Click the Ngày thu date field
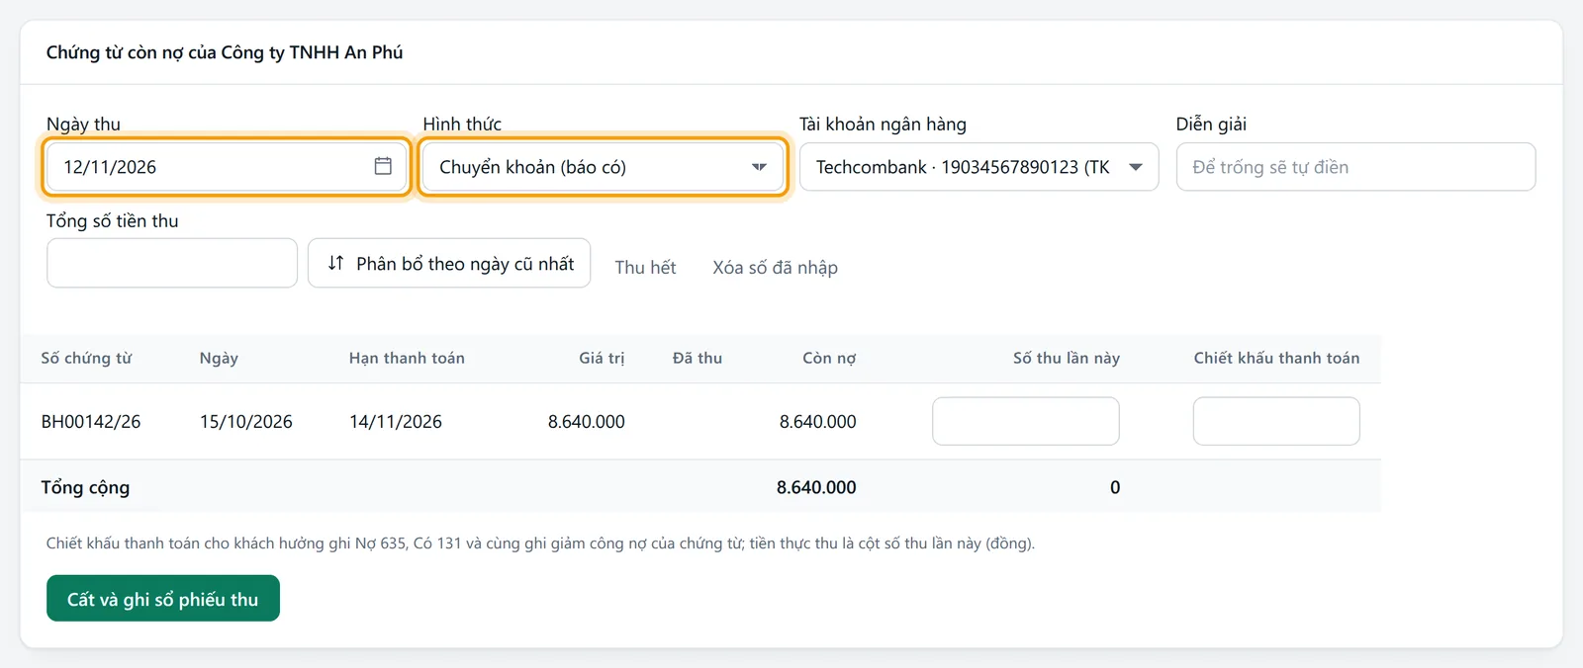Viewport: 1583px width, 668px height. (227, 167)
